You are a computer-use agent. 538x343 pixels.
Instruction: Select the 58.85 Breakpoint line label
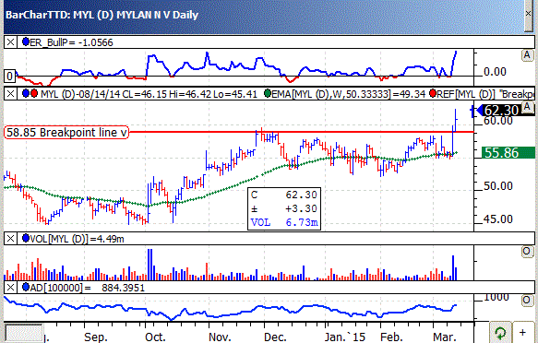click(x=66, y=132)
